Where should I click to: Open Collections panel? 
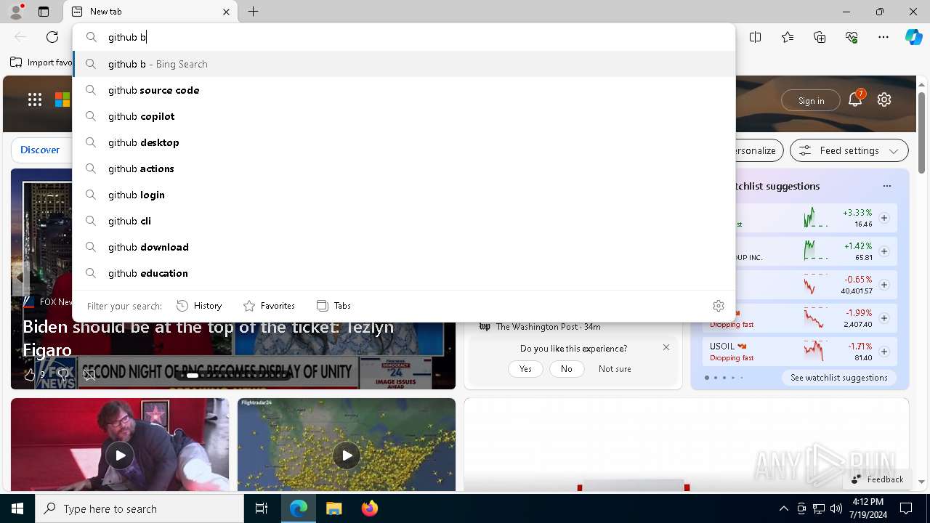tap(820, 37)
